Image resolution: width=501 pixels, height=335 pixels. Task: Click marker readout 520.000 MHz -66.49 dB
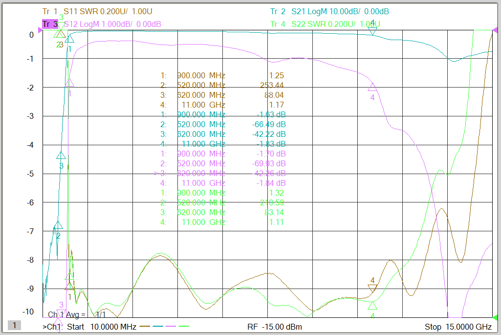223,124
